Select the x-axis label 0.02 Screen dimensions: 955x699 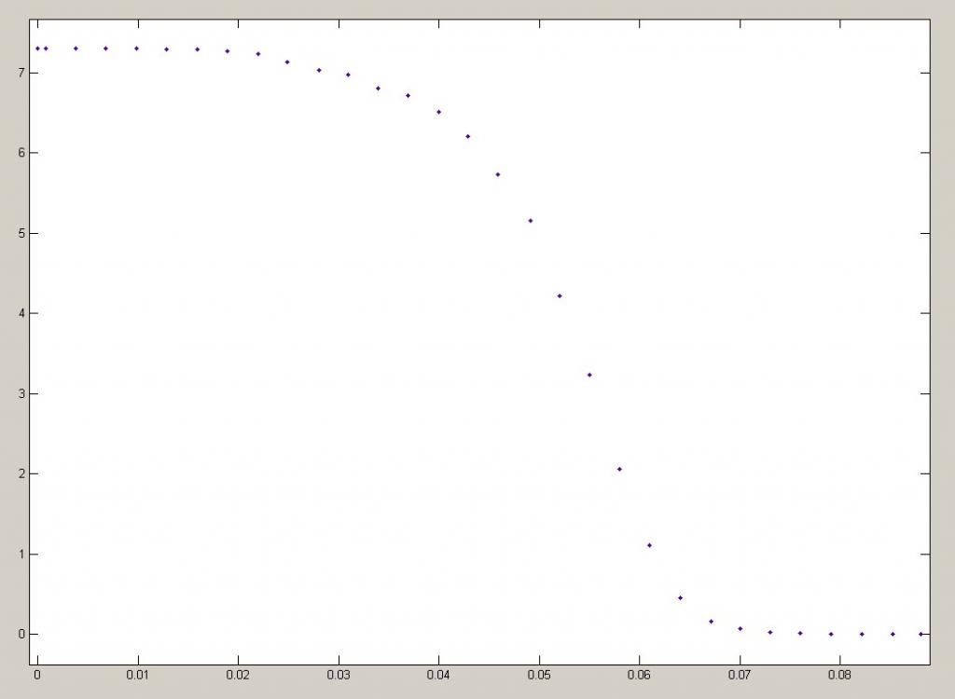tap(238, 676)
